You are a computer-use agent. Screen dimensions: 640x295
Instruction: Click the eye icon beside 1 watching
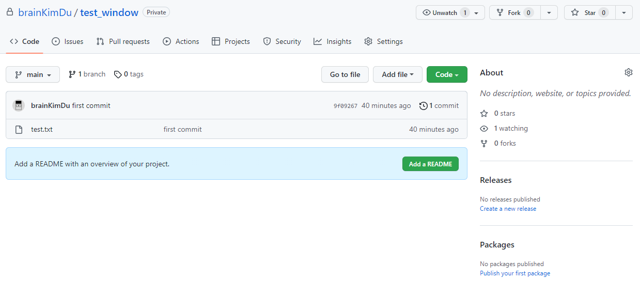[484, 128]
